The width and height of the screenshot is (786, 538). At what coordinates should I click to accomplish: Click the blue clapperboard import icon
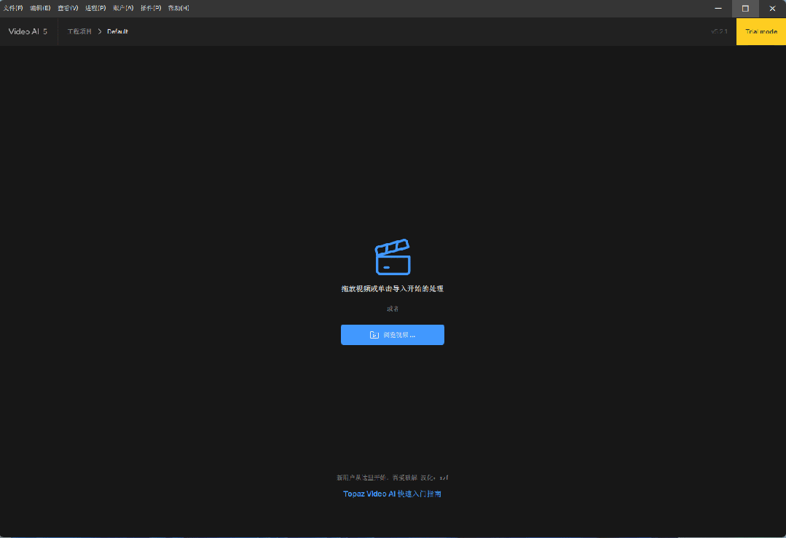click(x=393, y=257)
